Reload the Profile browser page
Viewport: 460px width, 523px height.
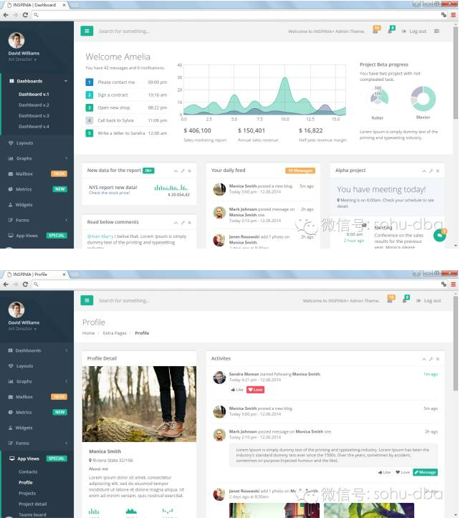pos(25,284)
